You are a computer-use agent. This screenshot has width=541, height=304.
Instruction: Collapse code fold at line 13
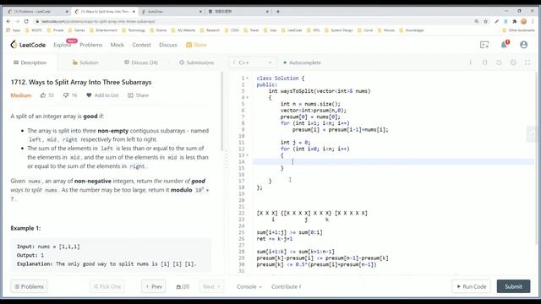(x=248, y=155)
